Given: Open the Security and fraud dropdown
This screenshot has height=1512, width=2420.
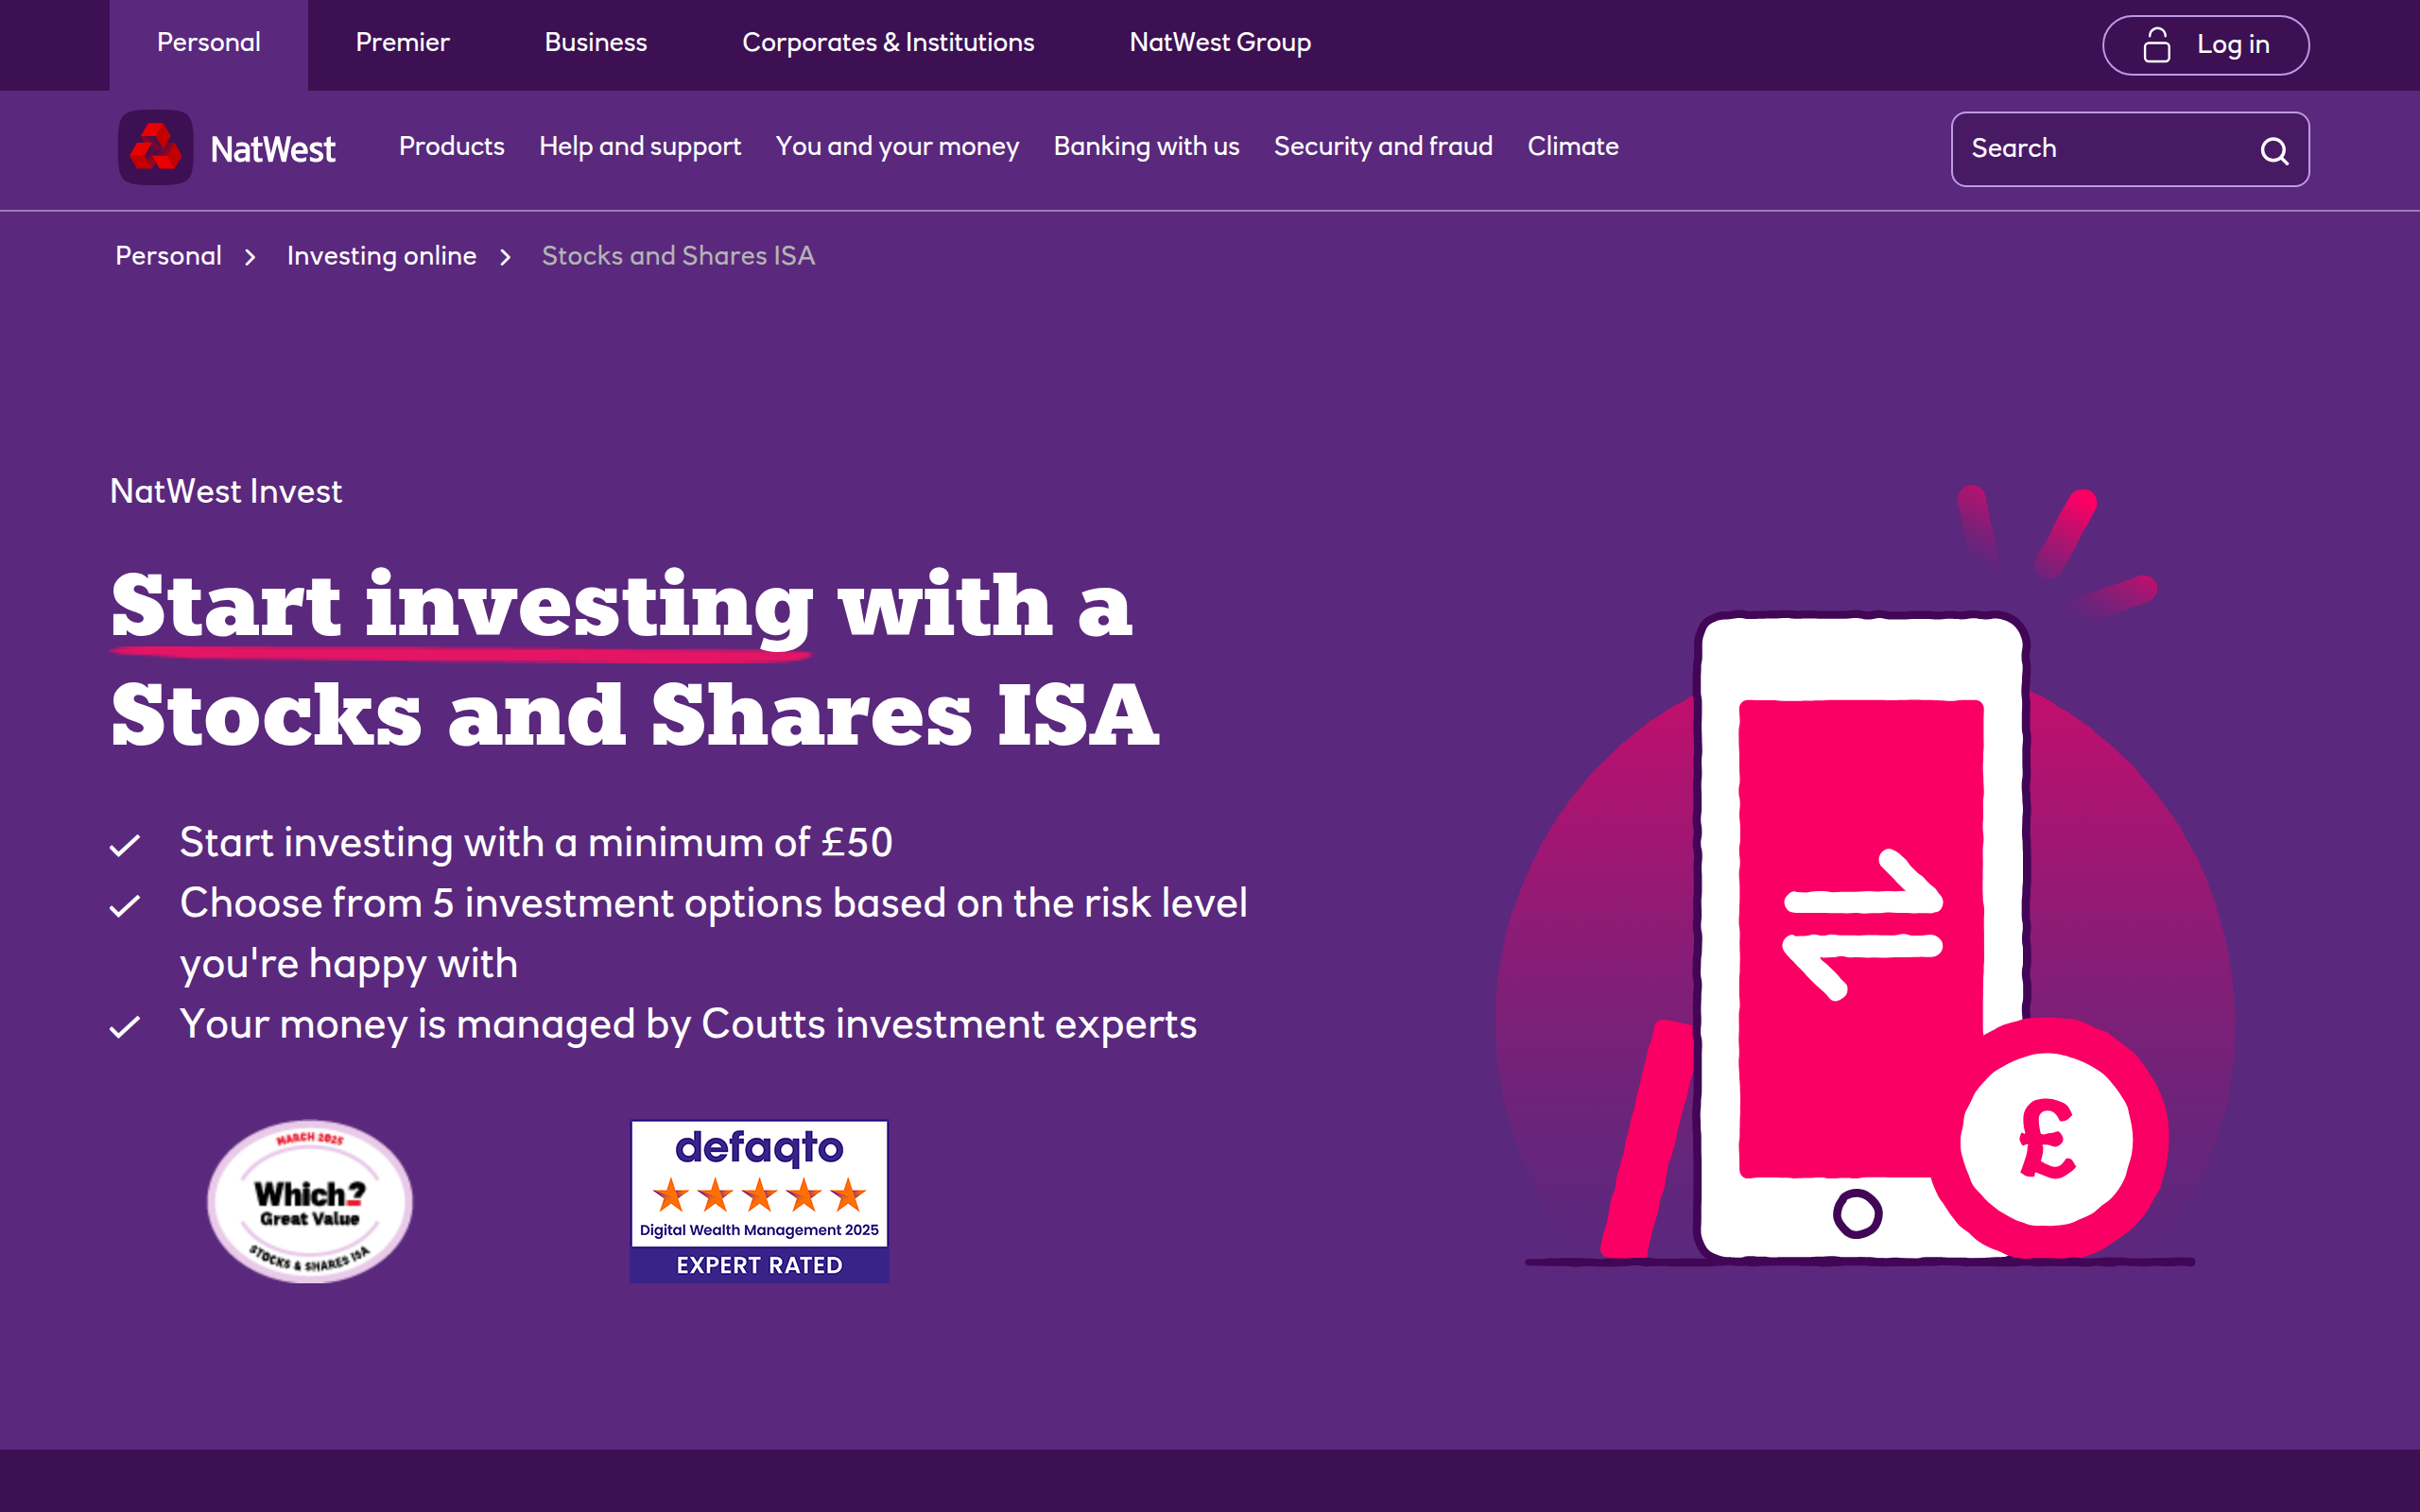Looking at the screenshot, I should [1383, 147].
